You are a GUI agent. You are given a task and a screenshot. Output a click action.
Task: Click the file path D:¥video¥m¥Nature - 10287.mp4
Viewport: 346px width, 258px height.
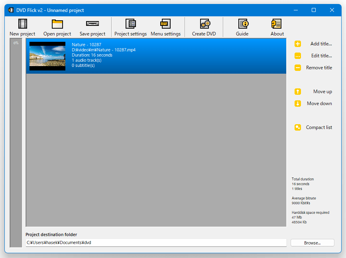(x=104, y=50)
